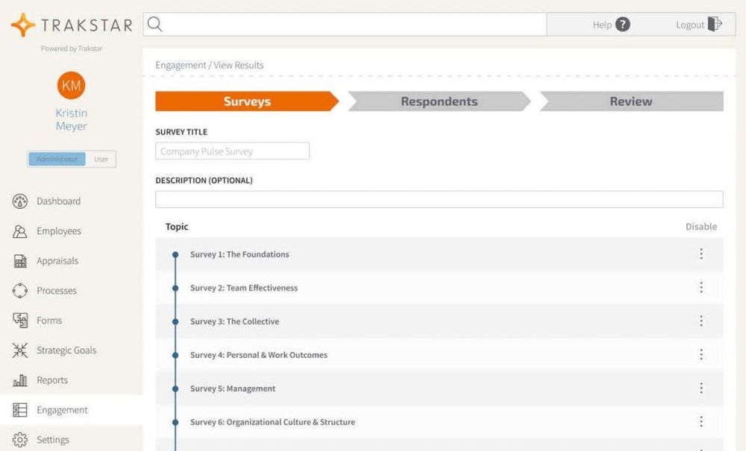Open the menu for Survey 3: The Collective
This screenshot has height=451, width=746.
(701, 321)
